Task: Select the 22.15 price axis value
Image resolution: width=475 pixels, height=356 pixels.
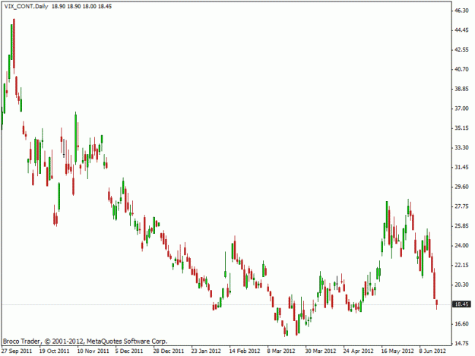Action: 461,265
